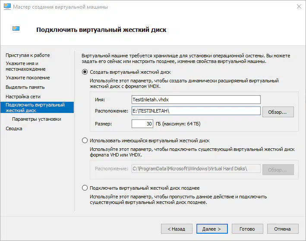Click the '< Назад' button
The width and height of the screenshot is (306, 241).
[177, 229]
